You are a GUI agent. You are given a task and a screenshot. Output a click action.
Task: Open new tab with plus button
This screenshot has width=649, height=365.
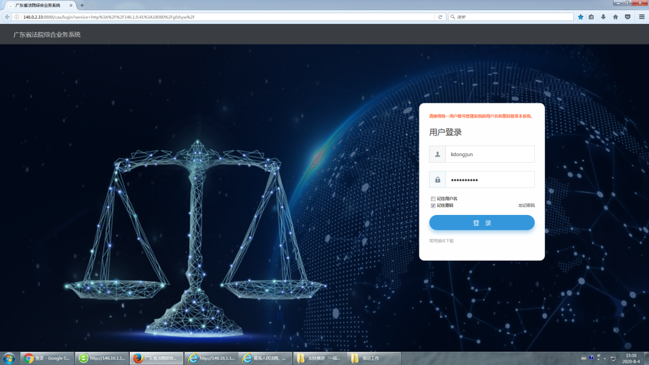(x=82, y=5)
